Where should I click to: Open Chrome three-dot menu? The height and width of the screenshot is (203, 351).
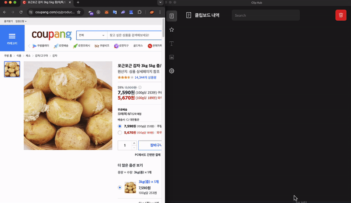tap(160, 12)
